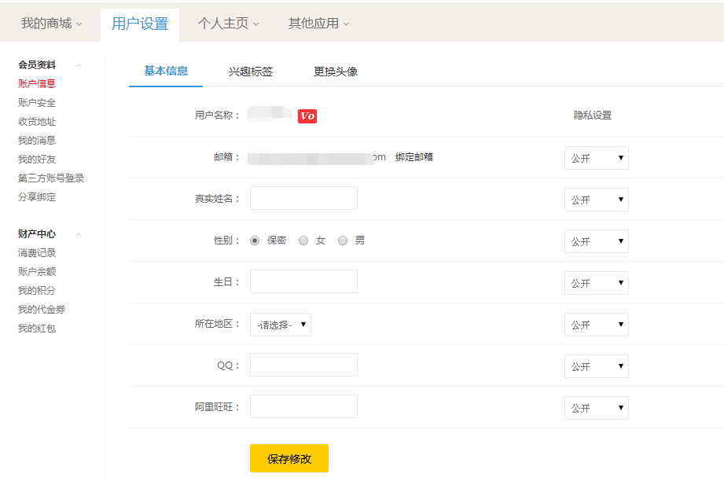Open 我的积分 in the sidebar
The width and height of the screenshot is (724, 481).
[37, 290]
